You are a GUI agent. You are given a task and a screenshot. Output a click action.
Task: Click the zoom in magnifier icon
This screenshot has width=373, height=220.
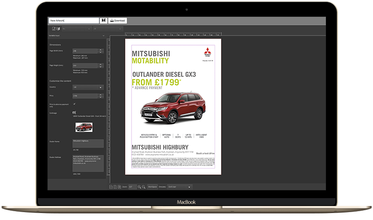(139, 187)
